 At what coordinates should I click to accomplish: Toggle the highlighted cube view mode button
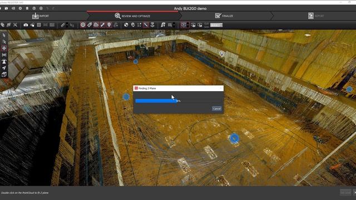click(184, 25)
